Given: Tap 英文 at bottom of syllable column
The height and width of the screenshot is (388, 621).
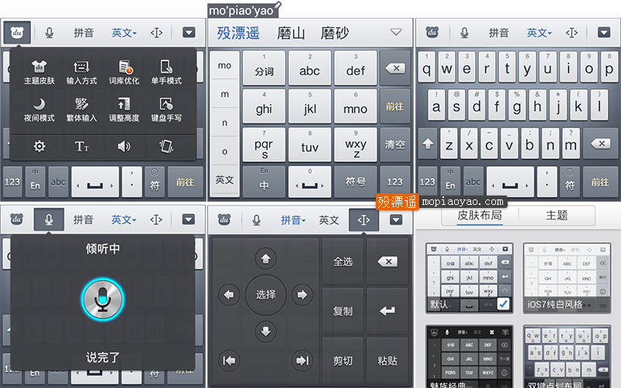Looking at the screenshot, I should (x=224, y=180).
